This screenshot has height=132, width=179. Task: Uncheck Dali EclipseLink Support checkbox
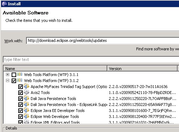pos(20,105)
